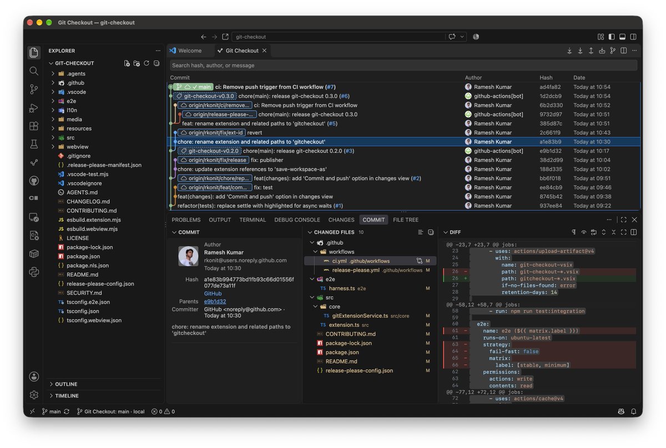The height and width of the screenshot is (448, 666).
Task: Collapse the GIT-CHECKOUT root folder
Action: point(51,63)
